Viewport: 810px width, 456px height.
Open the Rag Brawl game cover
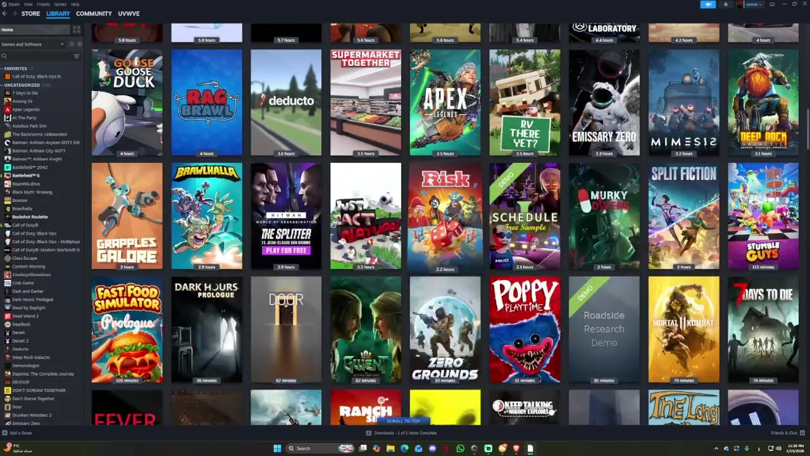[207, 103]
